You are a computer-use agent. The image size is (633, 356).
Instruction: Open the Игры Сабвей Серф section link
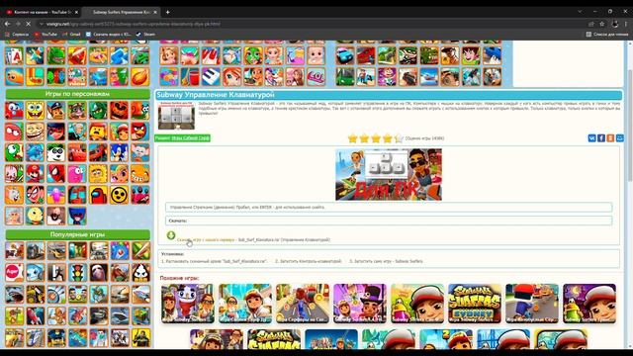pos(190,138)
